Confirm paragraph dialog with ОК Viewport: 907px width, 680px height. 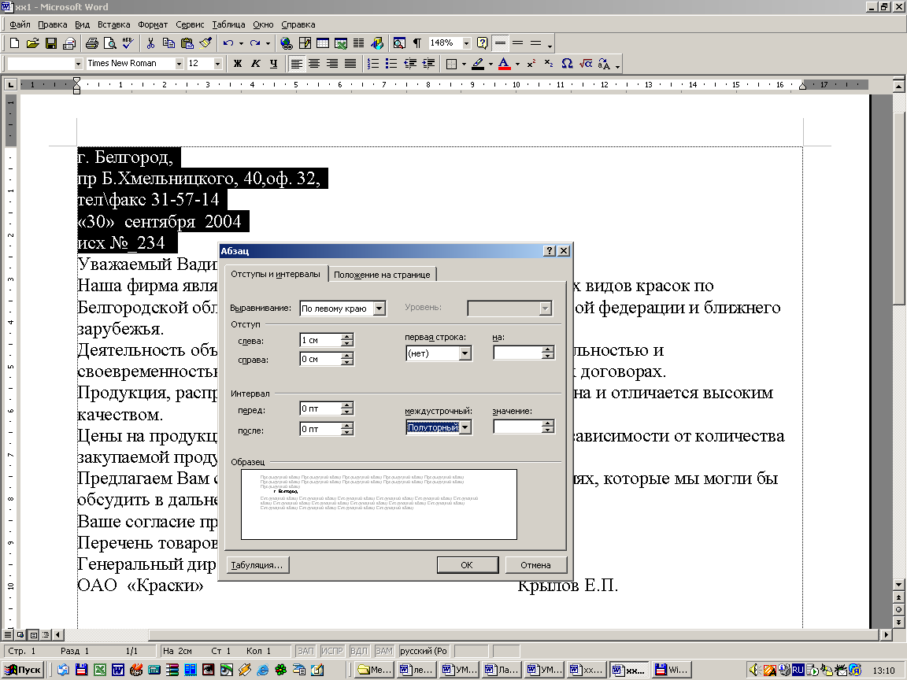468,565
